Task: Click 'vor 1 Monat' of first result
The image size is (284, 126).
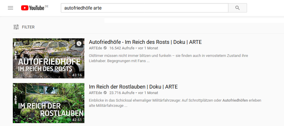Action: [x=148, y=48]
